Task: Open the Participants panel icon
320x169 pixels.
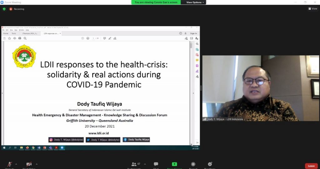Action: [134, 164]
